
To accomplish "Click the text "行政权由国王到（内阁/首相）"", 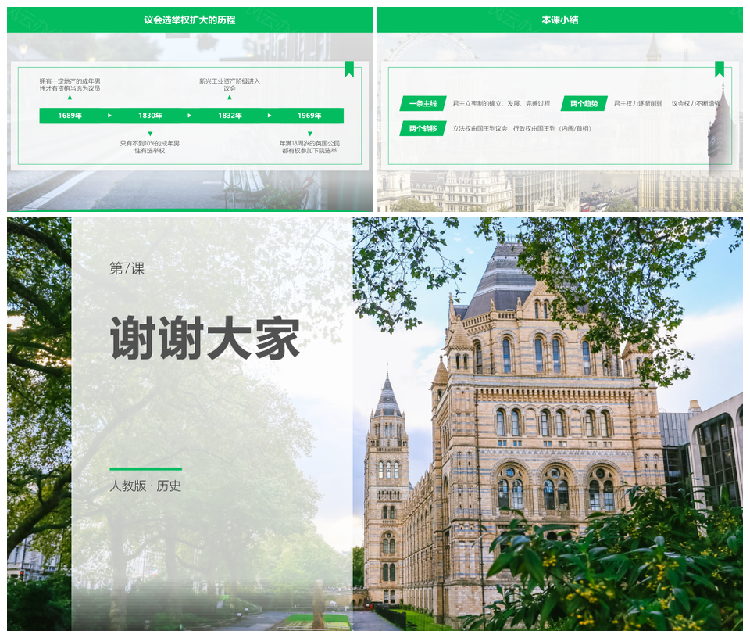I will point(552,128).
